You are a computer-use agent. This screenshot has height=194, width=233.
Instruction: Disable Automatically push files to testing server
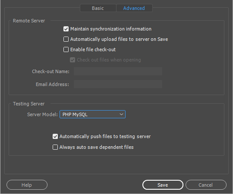(55, 136)
